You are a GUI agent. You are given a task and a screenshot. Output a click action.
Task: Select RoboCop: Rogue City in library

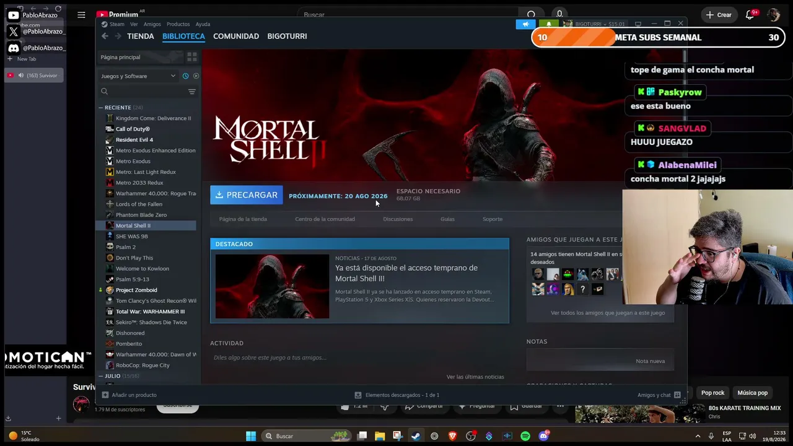(142, 365)
